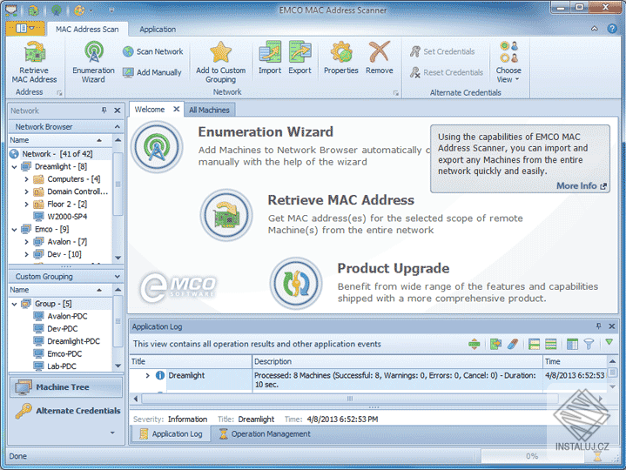Click the Remove ribbon icon
626x470 pixels.
pos(380,57)
